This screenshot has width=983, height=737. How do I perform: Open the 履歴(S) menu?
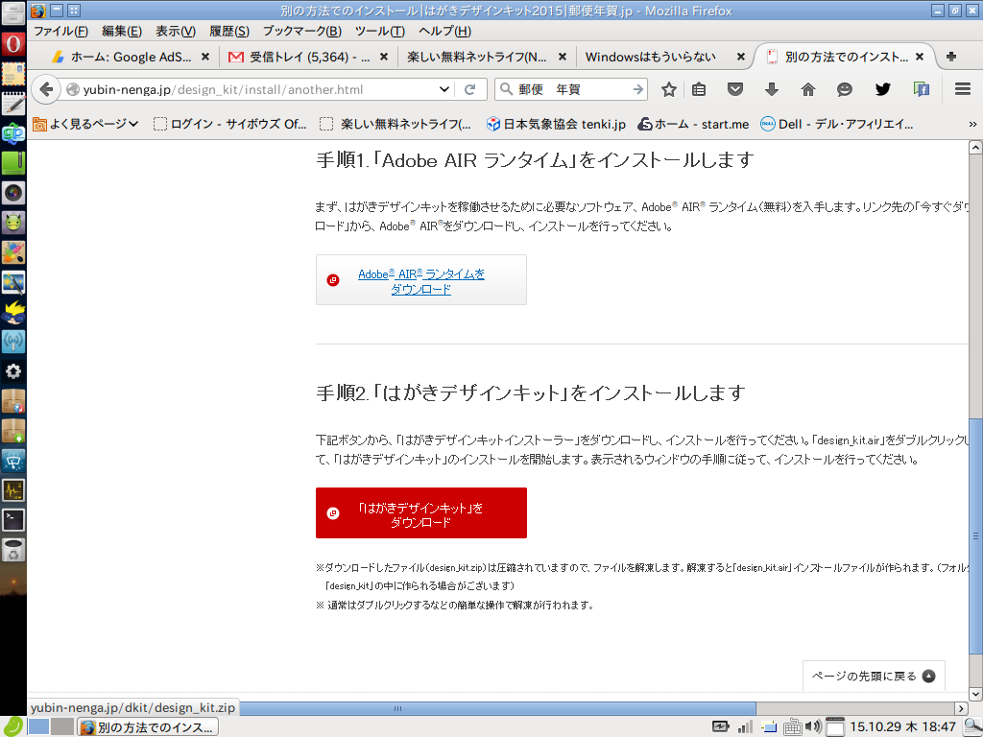pos(229,31)
